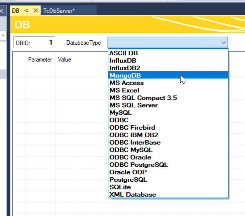Close the left side panel
The height and width of the screenshot is (216, 245).
[2, 11]
